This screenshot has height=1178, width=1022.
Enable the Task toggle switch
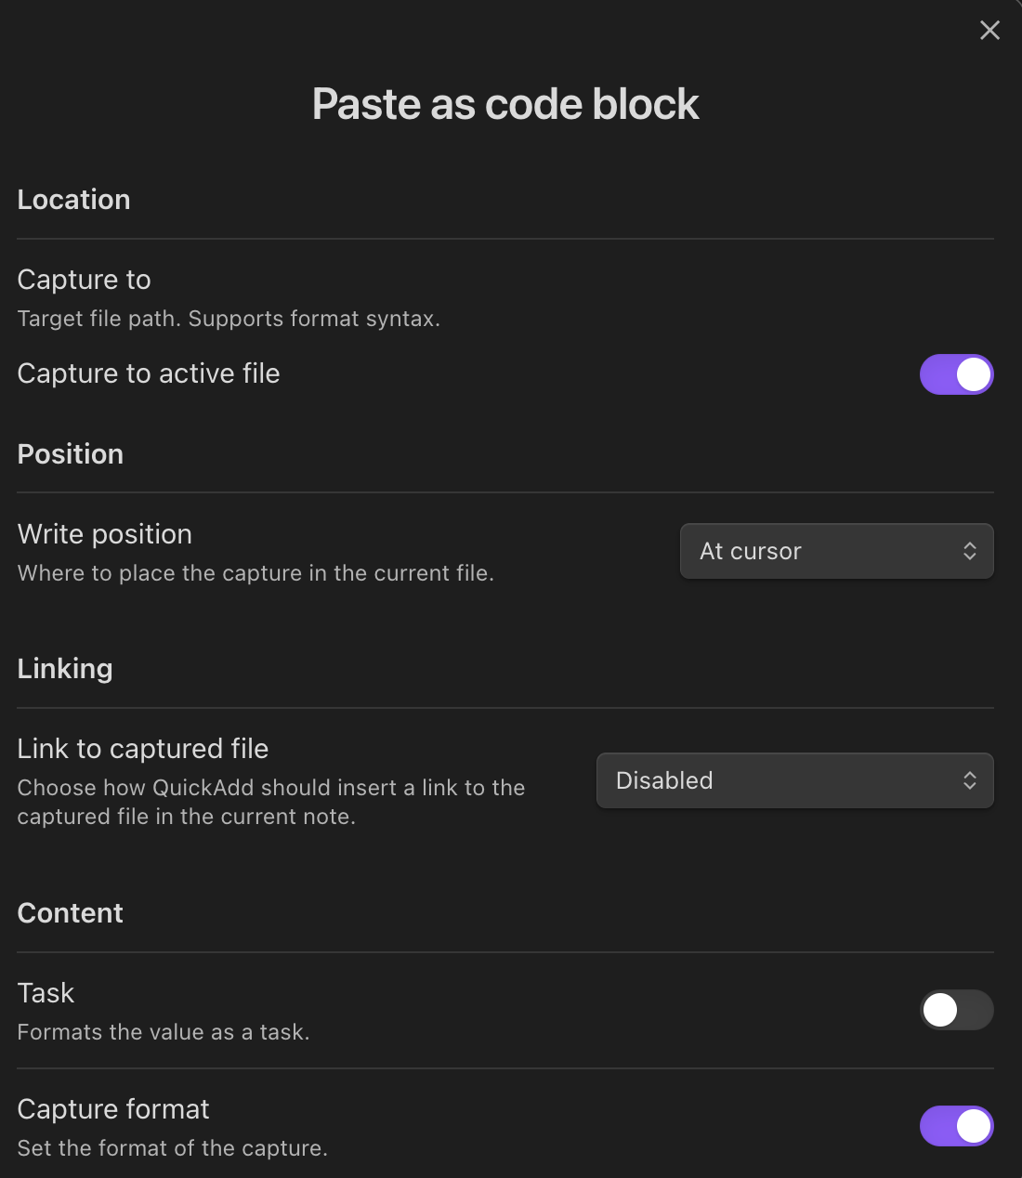coord(956,1010)
